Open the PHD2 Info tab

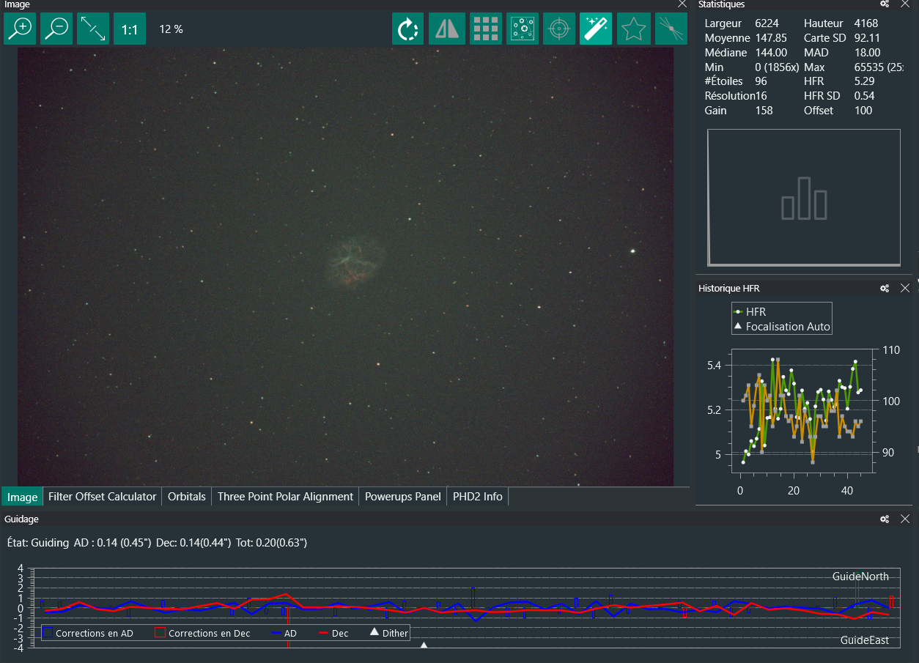(x=477, y=497)
